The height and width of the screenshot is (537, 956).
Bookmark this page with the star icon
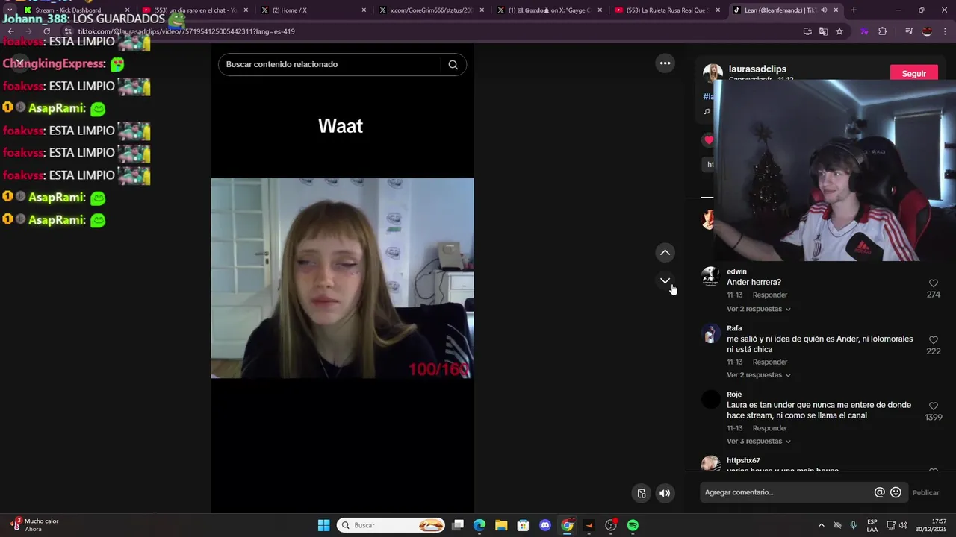(839, 31)
